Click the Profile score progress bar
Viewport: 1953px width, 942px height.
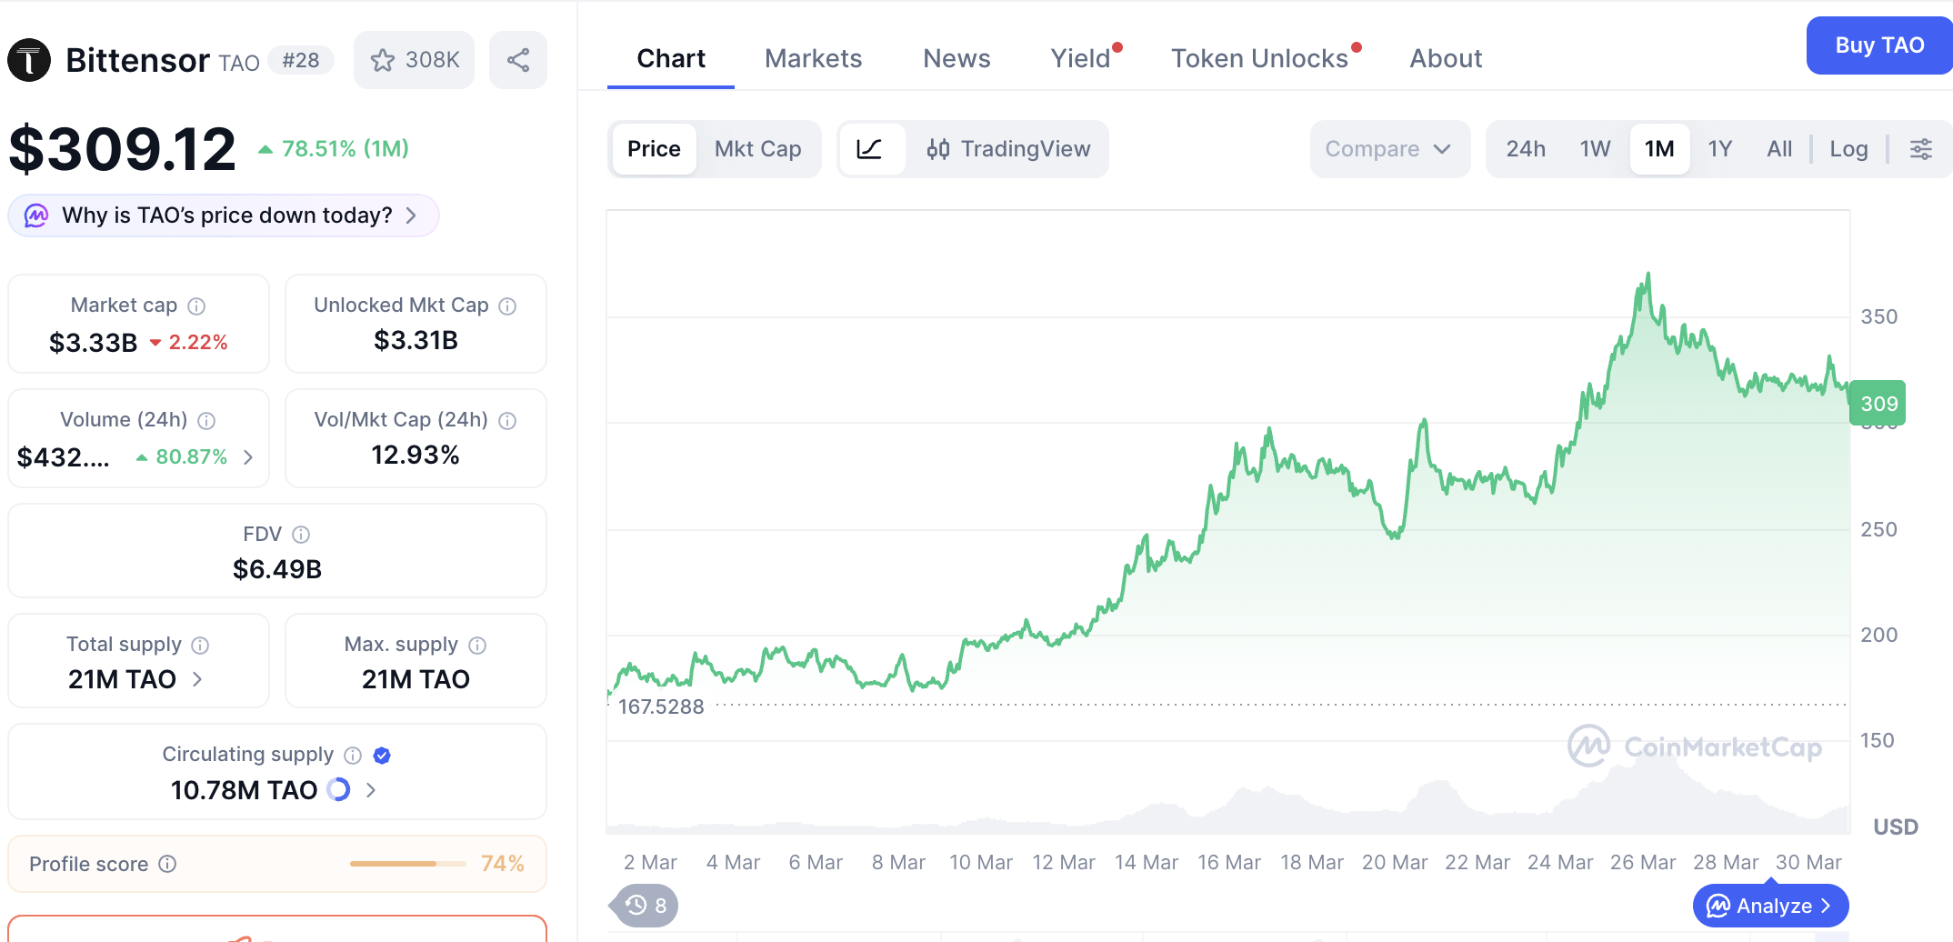click(x=407, y=864)
